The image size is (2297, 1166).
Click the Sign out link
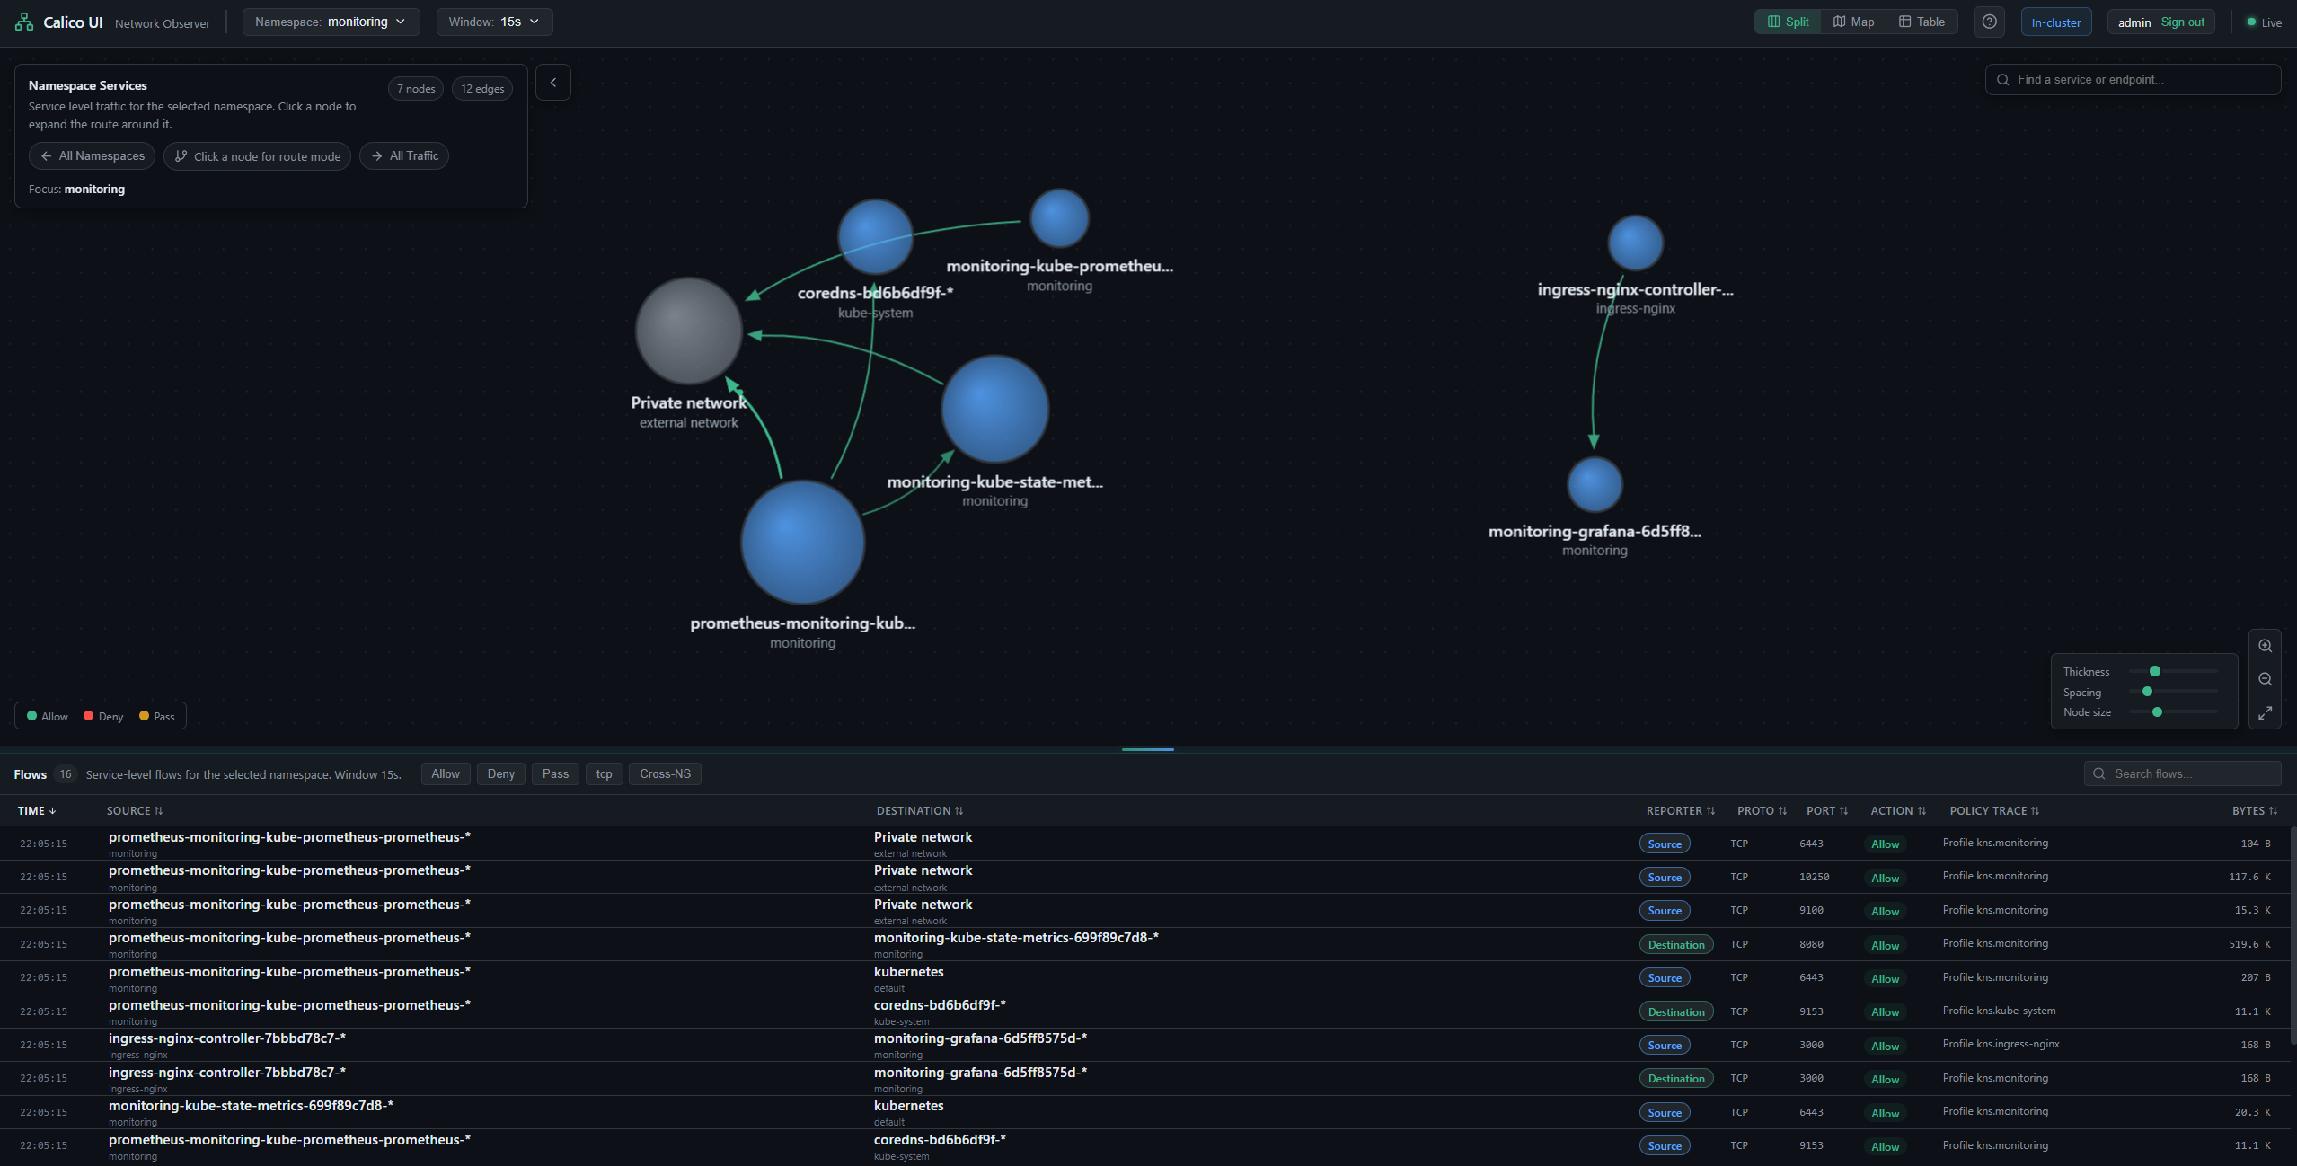click(x=2182, y=22)
